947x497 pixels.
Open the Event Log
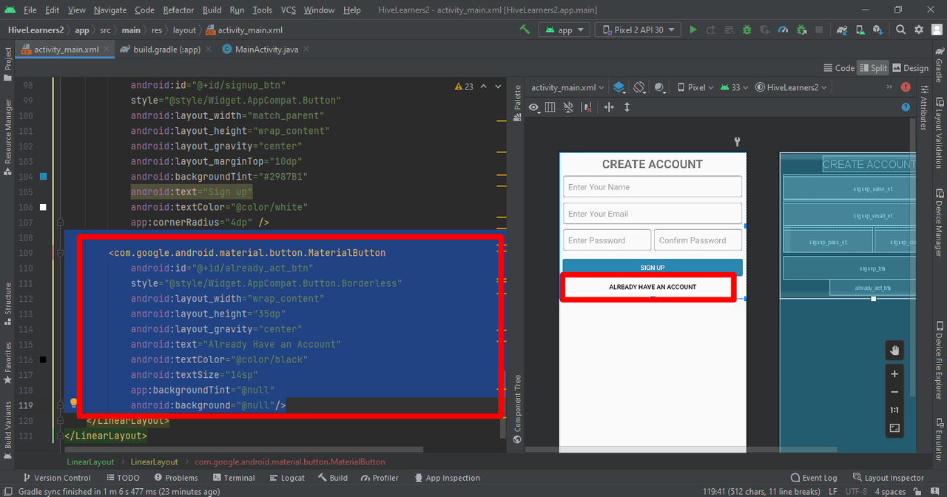[x=814, y=478]
